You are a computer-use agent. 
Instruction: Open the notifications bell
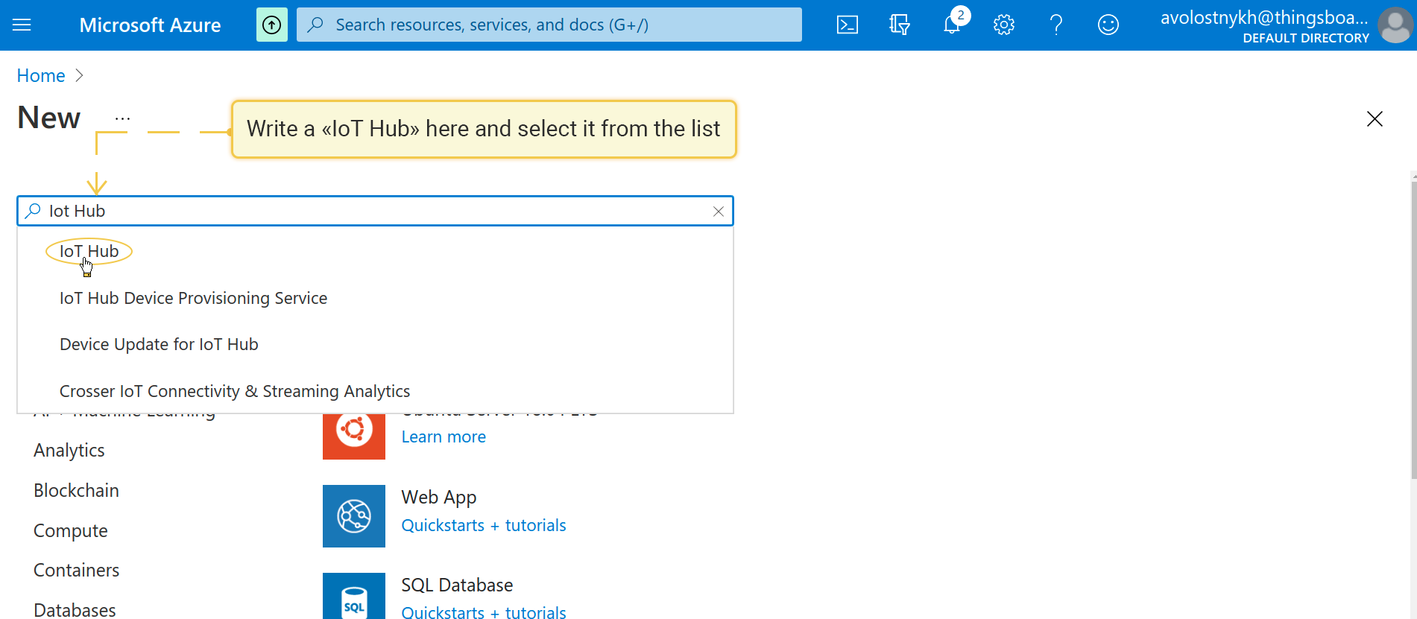click(952, 25)
